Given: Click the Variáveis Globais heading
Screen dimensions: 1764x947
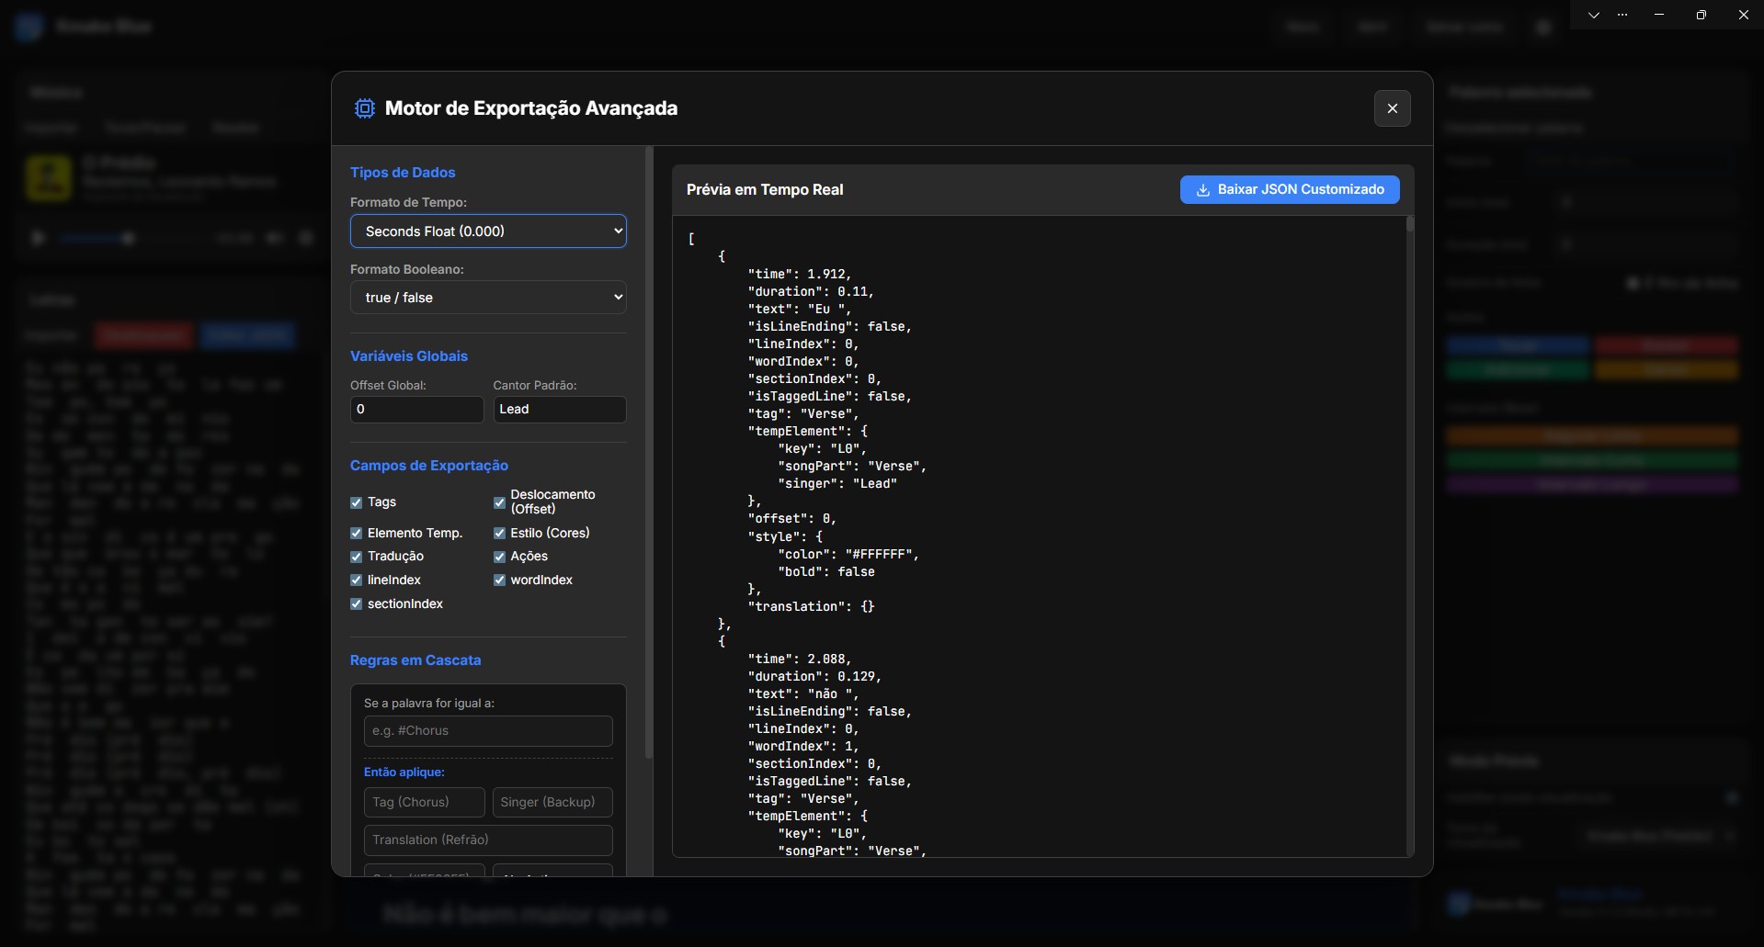Looking at the screenshot, I should pos(409,356).
